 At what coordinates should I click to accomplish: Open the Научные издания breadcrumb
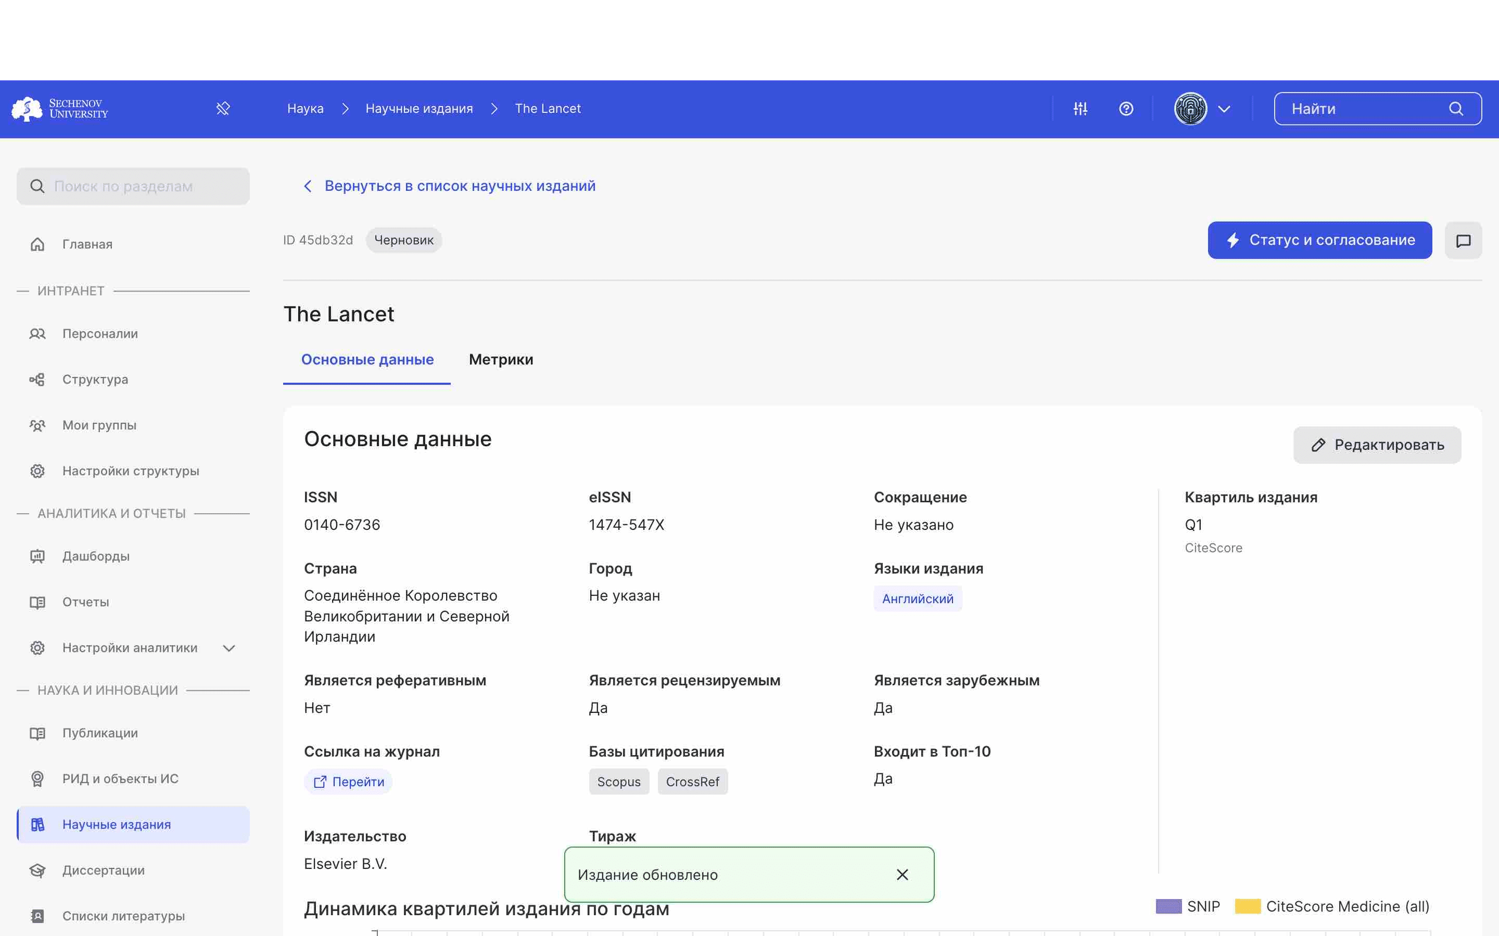pos(420,108)
